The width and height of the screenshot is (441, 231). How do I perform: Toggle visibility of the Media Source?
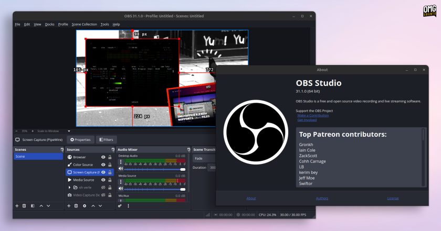(x=103, y=180)
